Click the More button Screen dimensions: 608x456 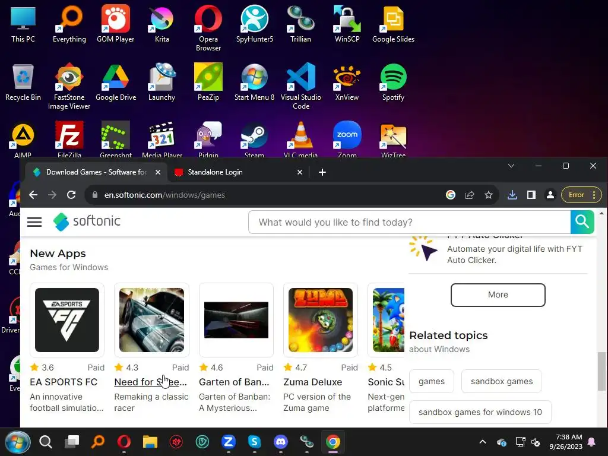click(498, 294)
